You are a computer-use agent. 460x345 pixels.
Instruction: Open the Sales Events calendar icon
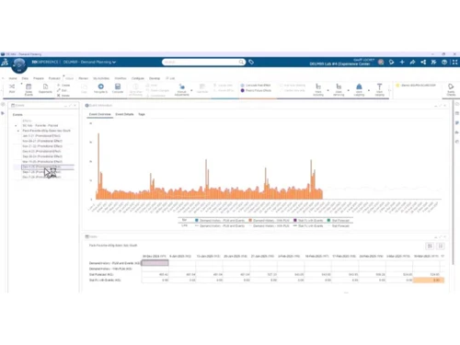point(29,86)
